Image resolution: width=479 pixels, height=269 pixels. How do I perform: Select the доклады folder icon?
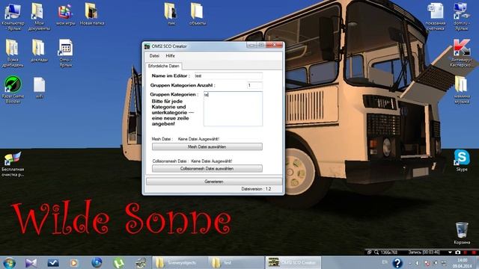pos(39,51)
